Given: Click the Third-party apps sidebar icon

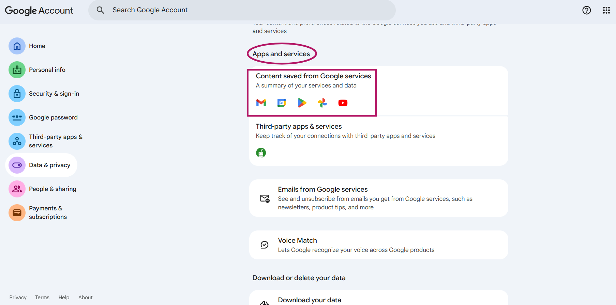Looking at the screenshot, I should pos(17,141).
